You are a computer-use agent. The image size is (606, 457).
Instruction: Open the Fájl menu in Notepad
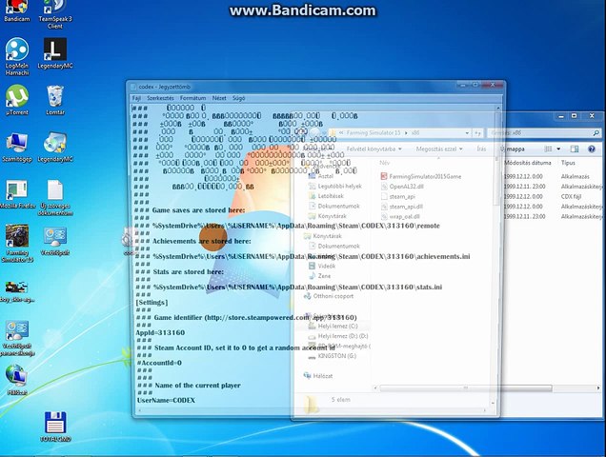[x=136, y=98]
